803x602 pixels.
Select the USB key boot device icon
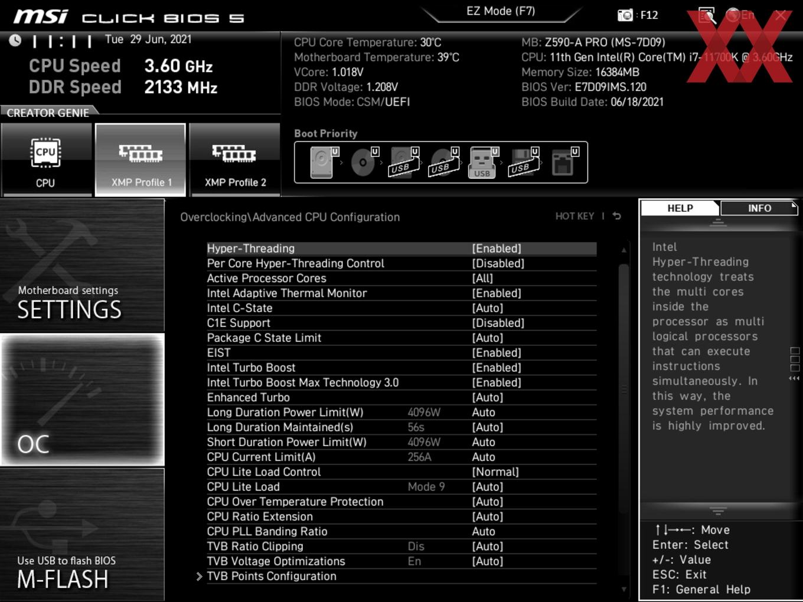(483, 162)
